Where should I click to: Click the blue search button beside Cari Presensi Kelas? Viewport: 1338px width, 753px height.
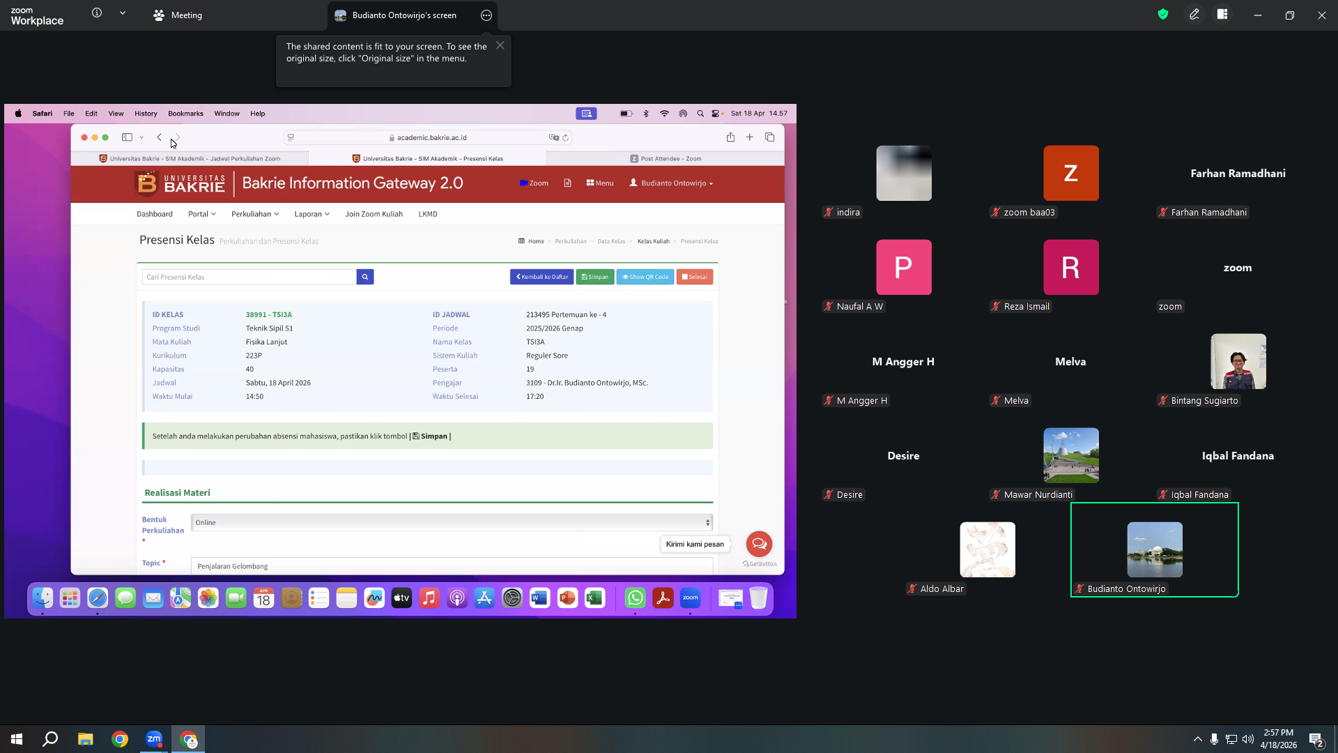[x=365, y=277]
